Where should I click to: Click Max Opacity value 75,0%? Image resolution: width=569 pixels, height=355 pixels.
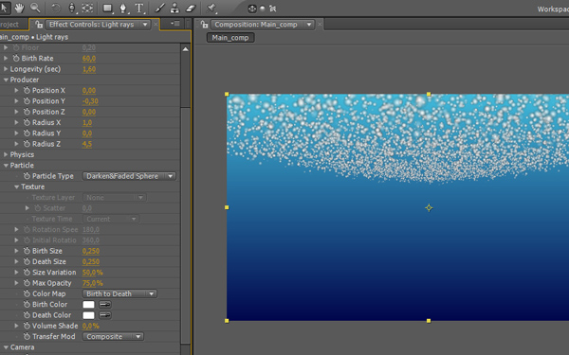[x=93, y=283]
